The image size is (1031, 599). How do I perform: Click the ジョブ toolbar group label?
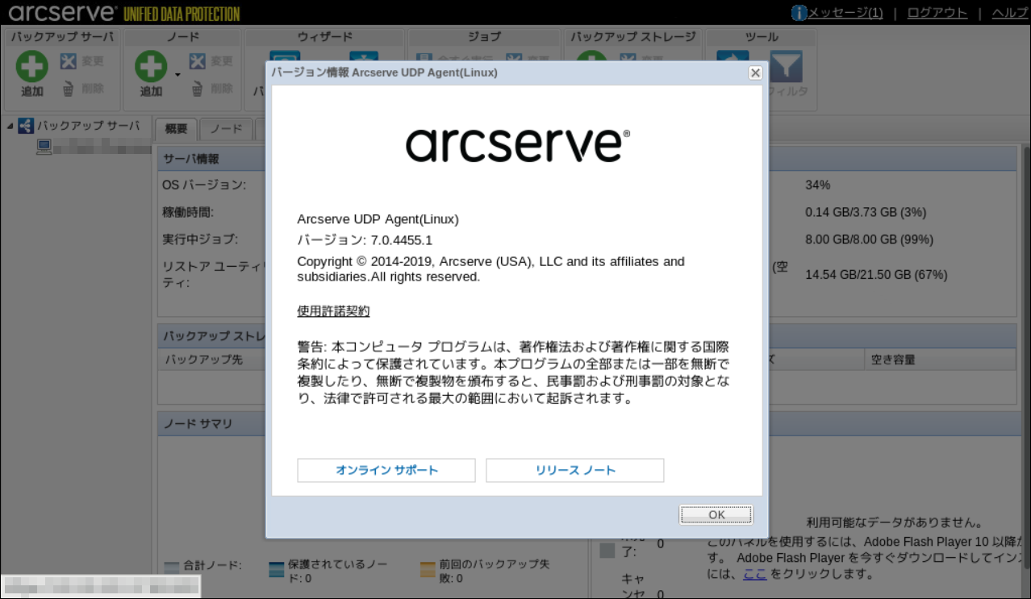tap(484, 37)
